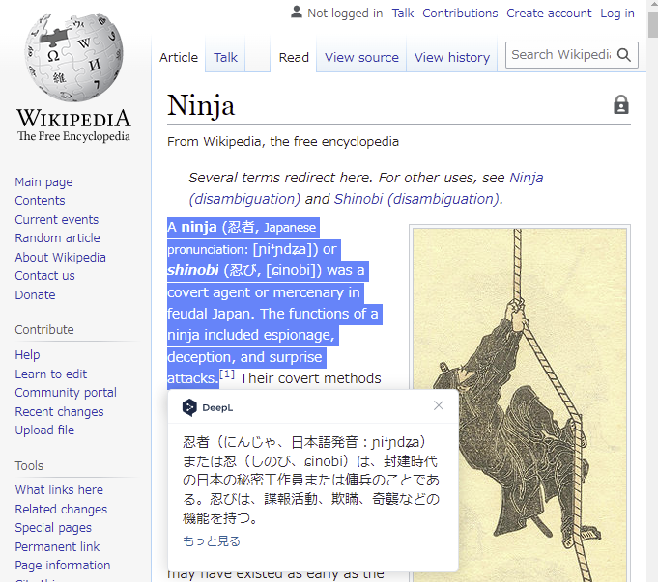Click the page protection padlock icon
The height and width of the screenshot is (582, 658).
621,104
